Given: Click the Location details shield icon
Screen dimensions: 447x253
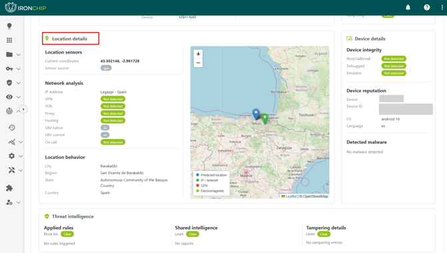Looking at the screenshot, I should pyautogui.click(x=47, y=38).
